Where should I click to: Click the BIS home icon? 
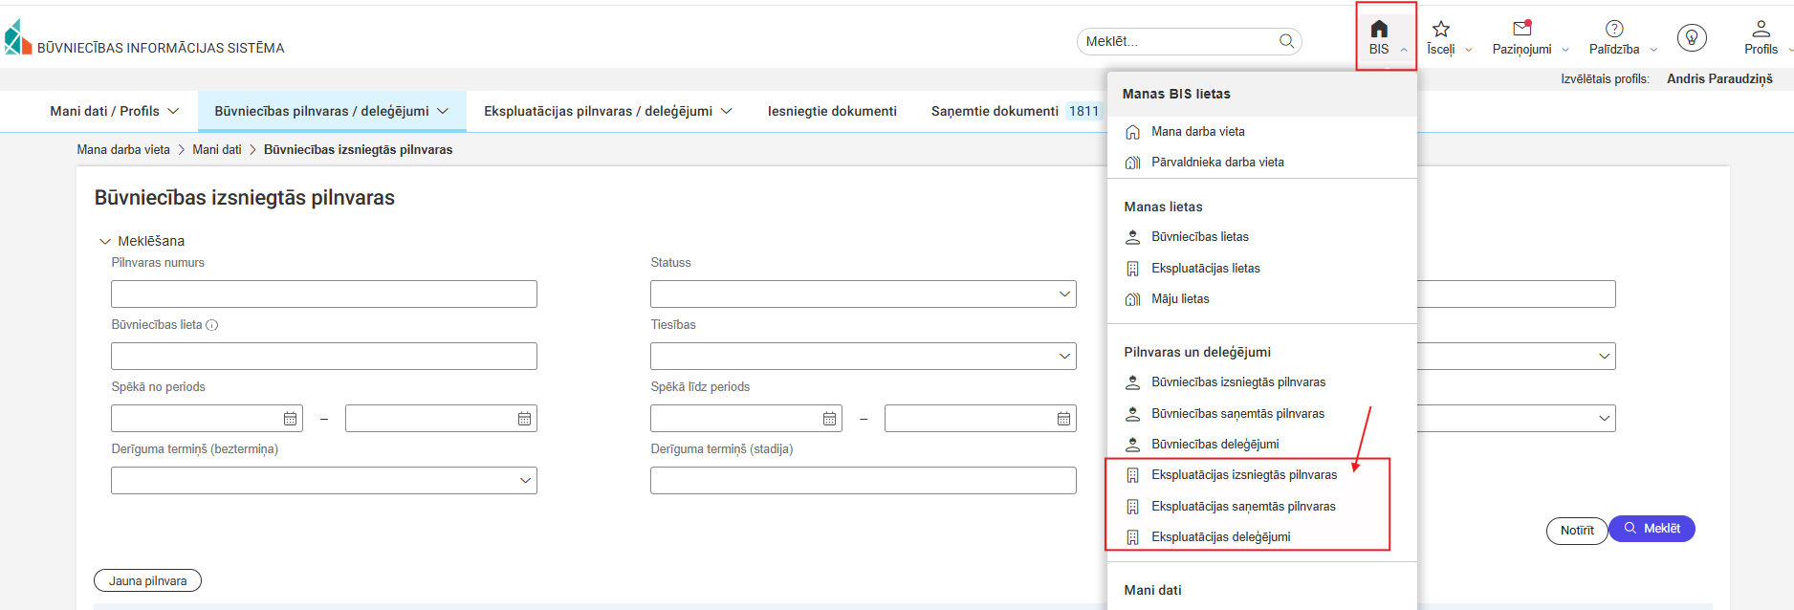pos(1378,30)
